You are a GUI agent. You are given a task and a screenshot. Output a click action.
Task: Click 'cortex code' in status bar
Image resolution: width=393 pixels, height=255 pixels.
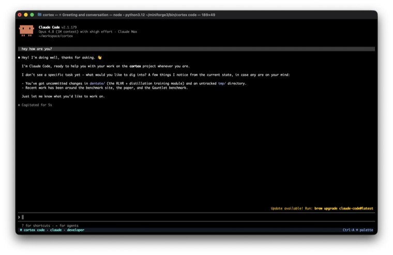point(34,230)
